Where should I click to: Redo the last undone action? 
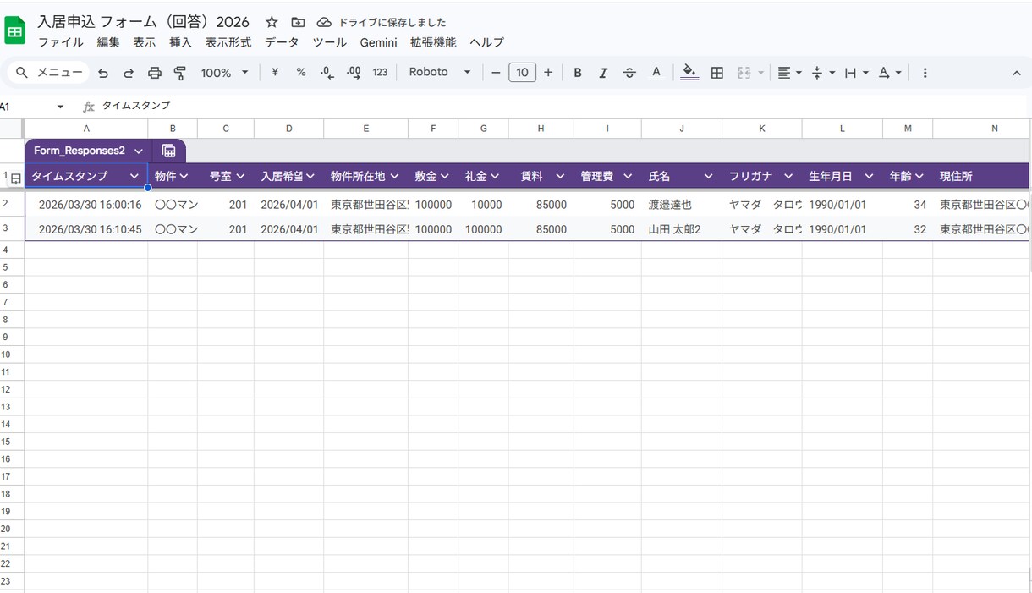[x=129, y=73]
